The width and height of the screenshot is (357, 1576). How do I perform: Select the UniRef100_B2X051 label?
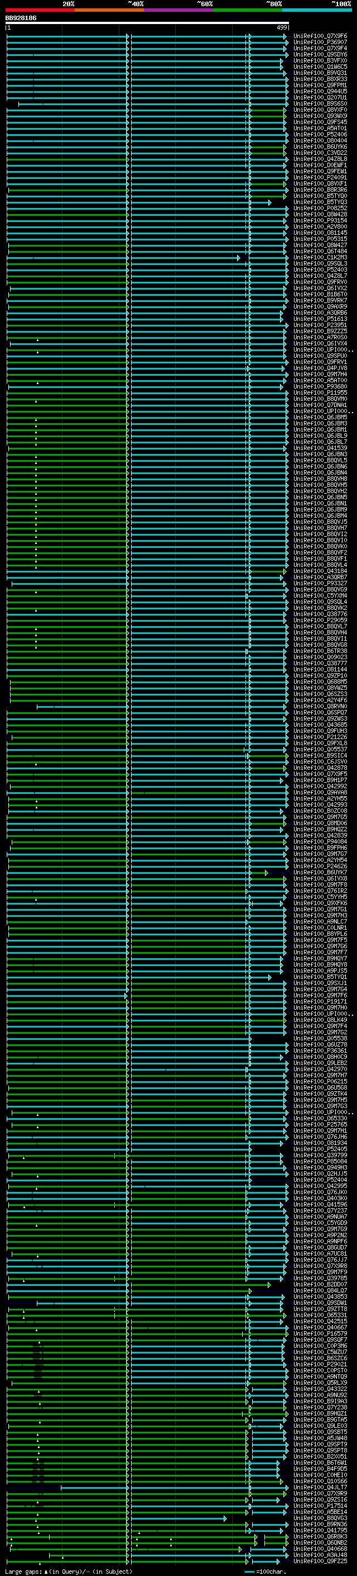(320, 1457)
